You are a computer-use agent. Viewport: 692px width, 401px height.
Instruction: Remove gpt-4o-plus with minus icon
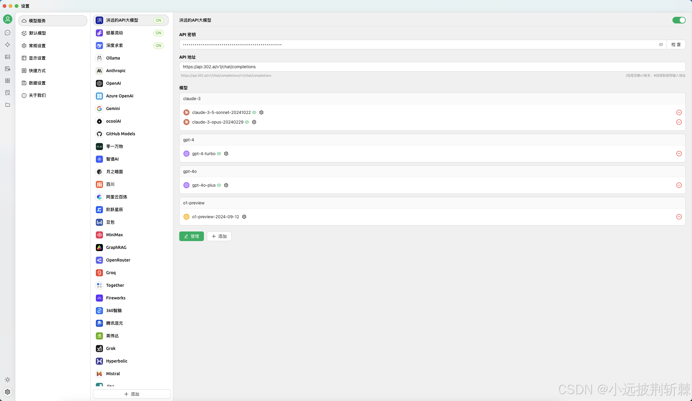tap(679, 185)
